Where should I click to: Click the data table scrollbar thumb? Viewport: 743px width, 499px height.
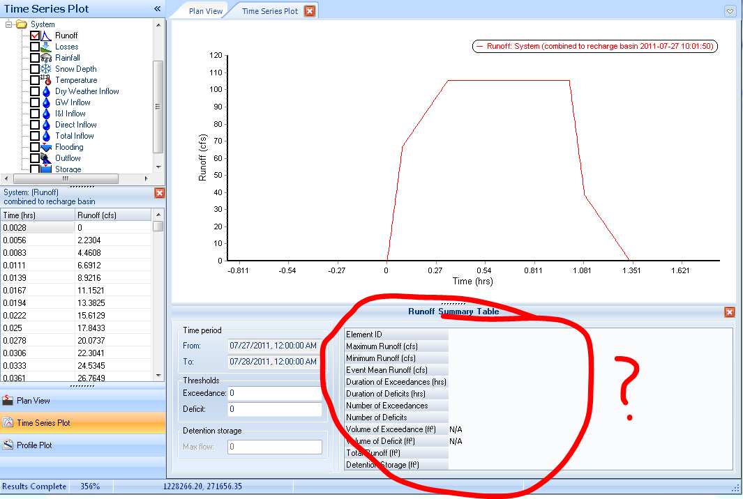[x=158, y=227]
